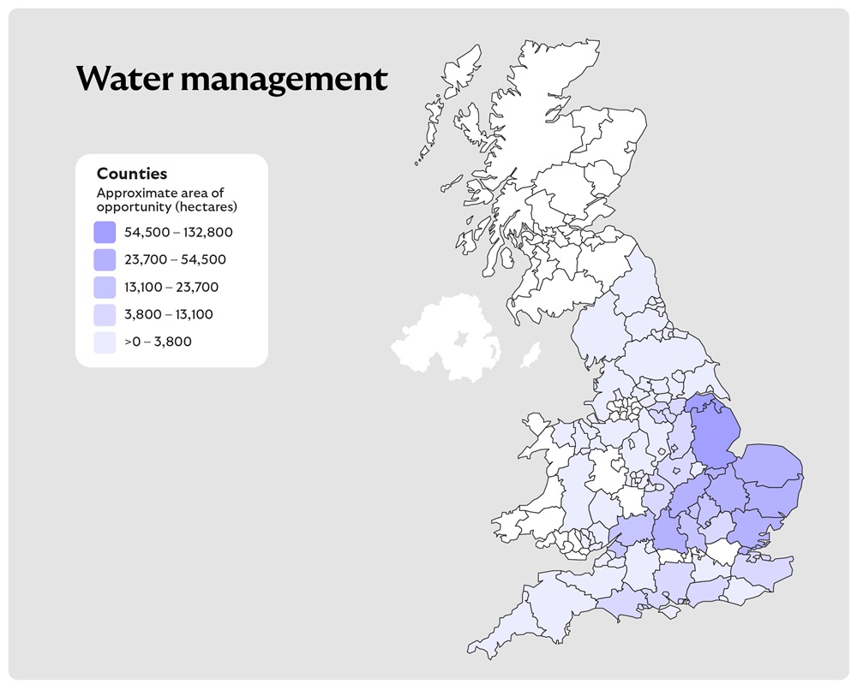This screenshot has width=857, height=690.
Task: Select the lightest >0 – 3,800 legend swatch
Action: click(x=104, y=342)
